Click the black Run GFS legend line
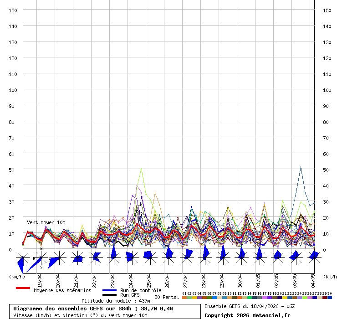 pos(109,295)
